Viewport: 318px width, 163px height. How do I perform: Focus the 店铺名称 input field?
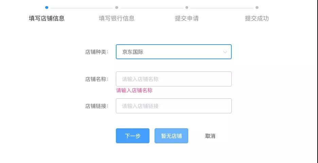pyautogui.click(x=174, y=79)
